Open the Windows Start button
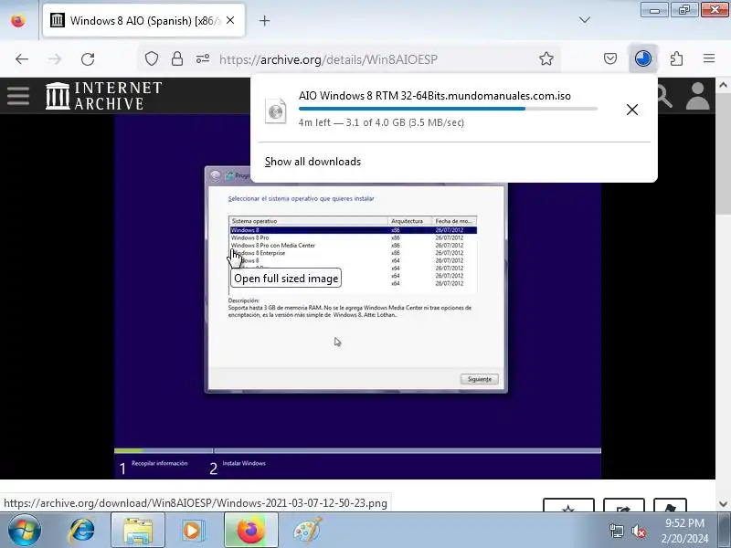The width and height of the screenshot is (731, 548). [25, 531]
